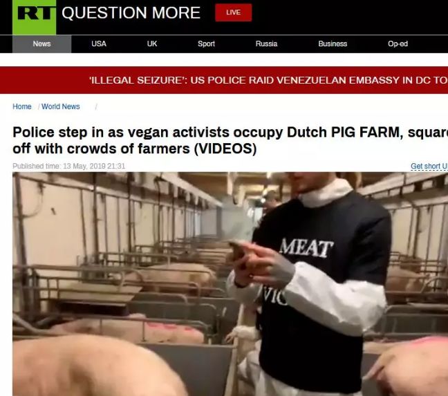Image resolution: width=448 pixels, height=396 pixels.
Task: Select the Op-ed menu item
Action: point(398,44)
